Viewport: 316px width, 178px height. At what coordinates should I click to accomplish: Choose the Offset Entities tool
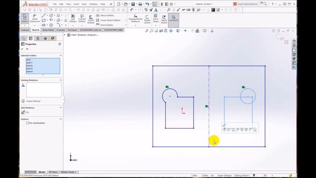tap(91, 19)
